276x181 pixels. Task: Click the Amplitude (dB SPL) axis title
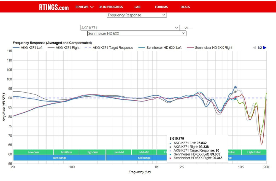(4, 107)
